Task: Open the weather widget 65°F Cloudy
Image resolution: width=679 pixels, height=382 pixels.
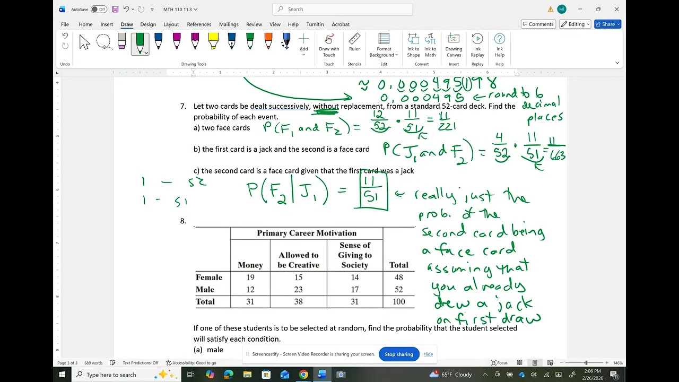Action: [451, 375]
